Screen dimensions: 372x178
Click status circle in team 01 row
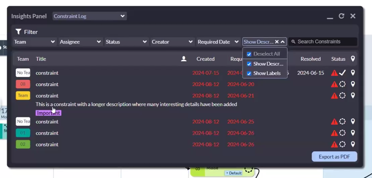342,133
